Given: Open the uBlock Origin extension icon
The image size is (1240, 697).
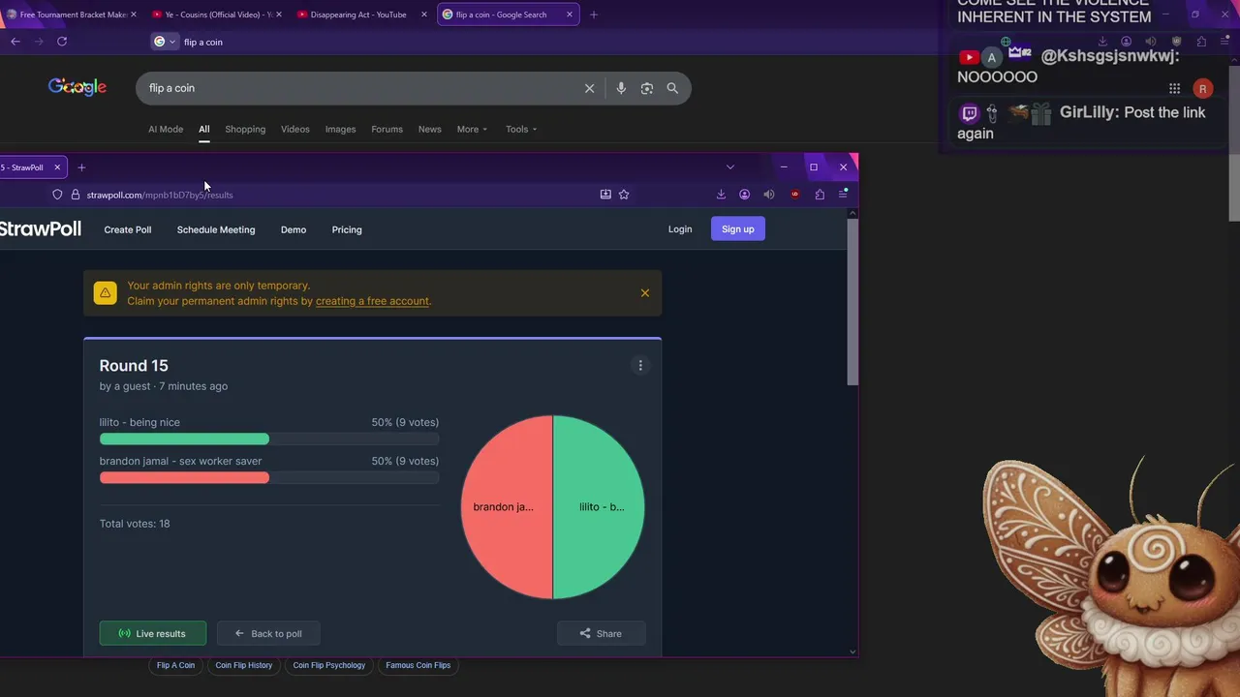Looking at the screenshot, I should [795, 195].
